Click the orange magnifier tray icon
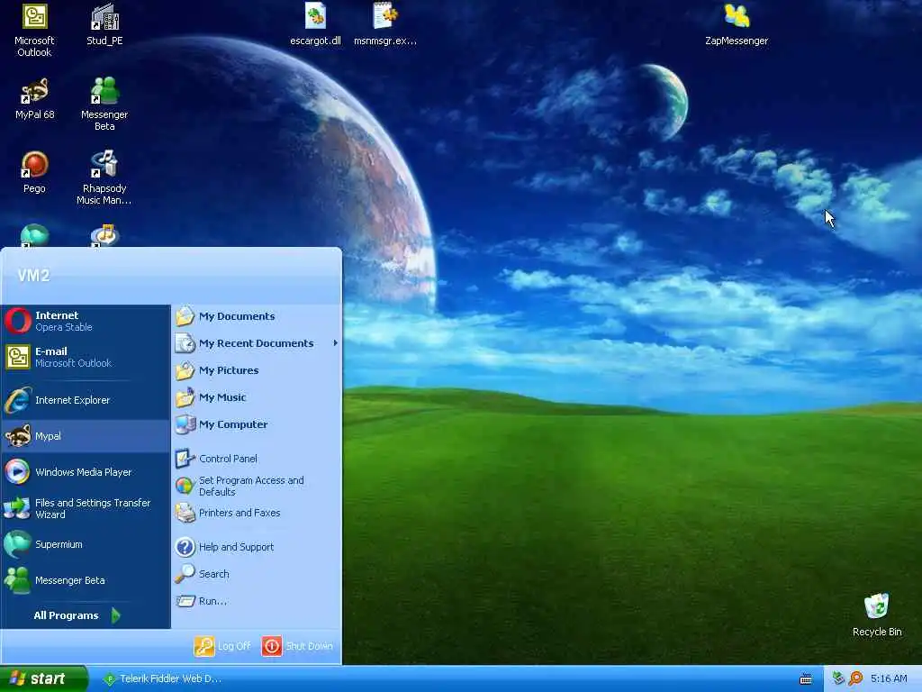This screenshot has width=922, height=692. click(x=856, y=678)
